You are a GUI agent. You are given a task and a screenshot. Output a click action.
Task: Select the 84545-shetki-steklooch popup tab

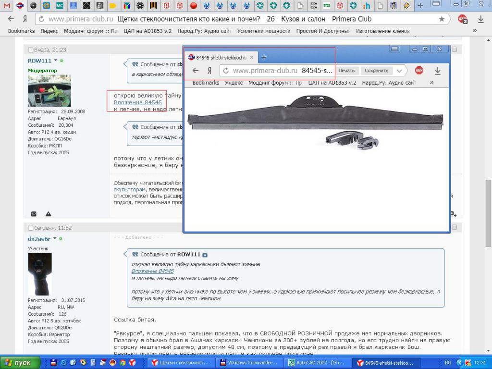coord(221,57)
